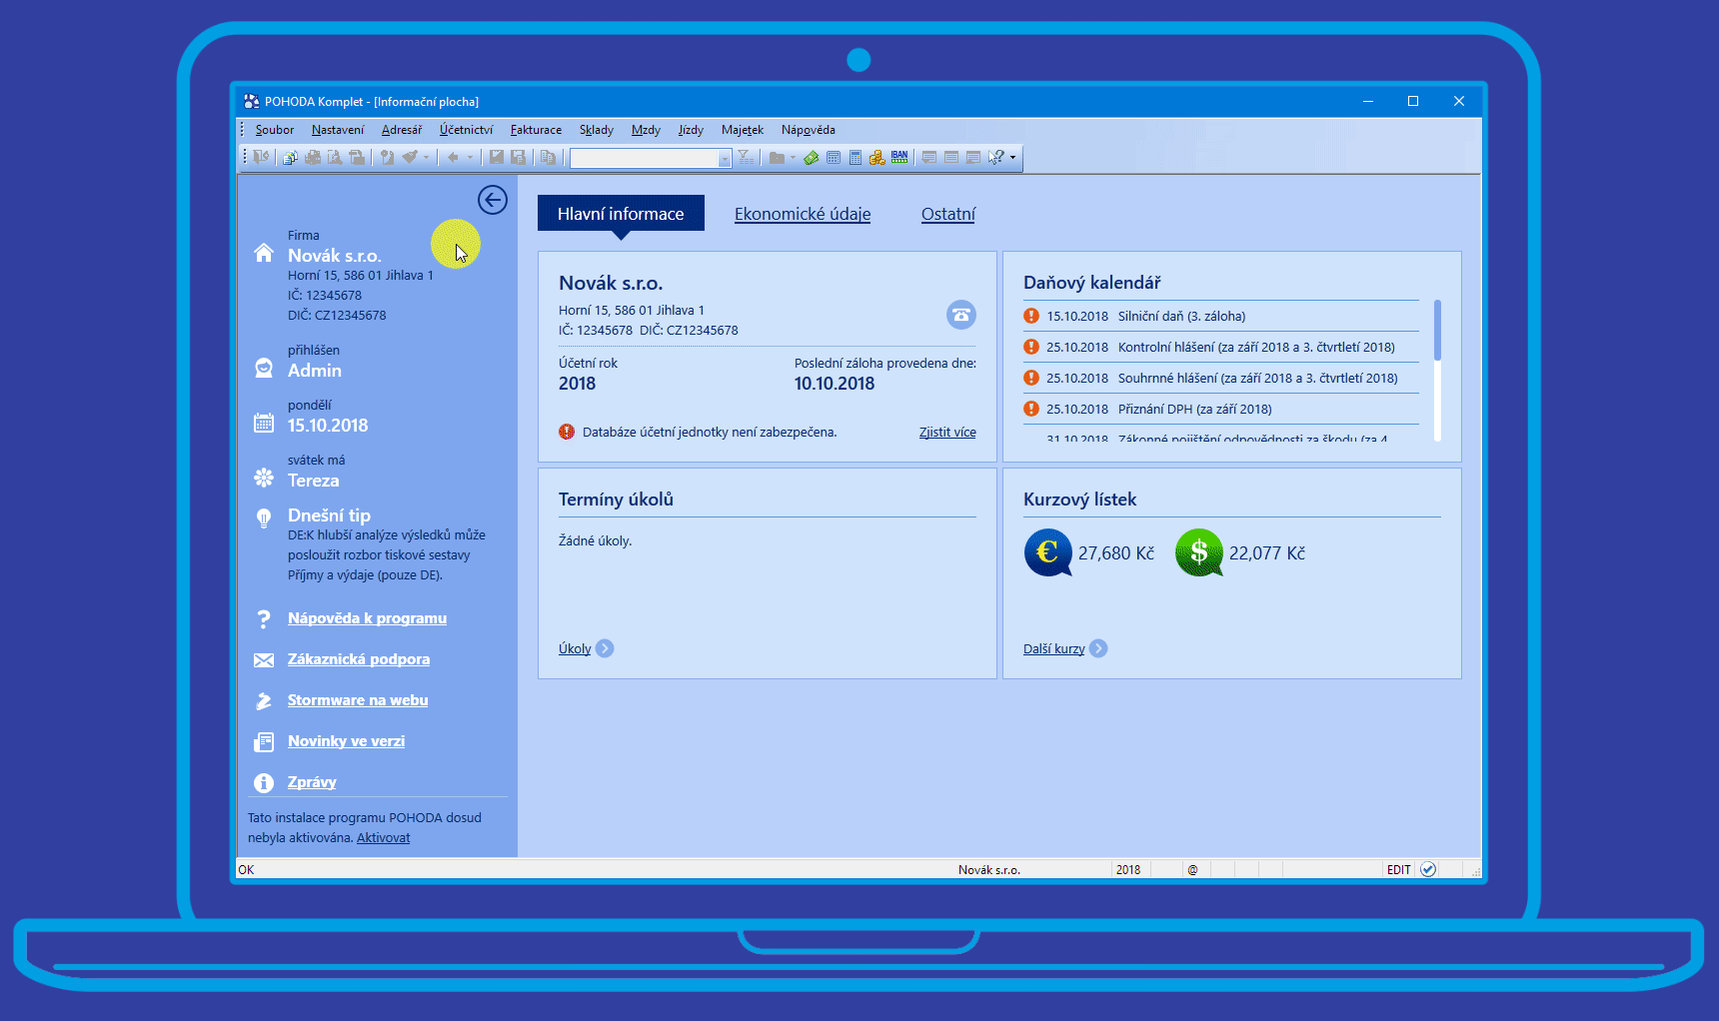Click the checkmark circle in status bar

pyautogui.click(x=1428, y=869)
